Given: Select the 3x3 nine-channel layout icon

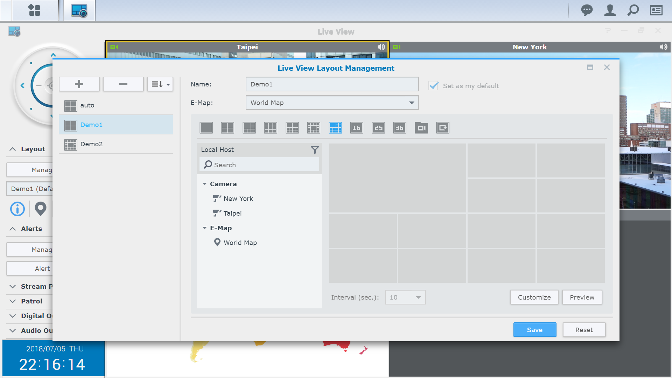Looking at the screenshot, I should pyautogui.click(x=271, y=128).
